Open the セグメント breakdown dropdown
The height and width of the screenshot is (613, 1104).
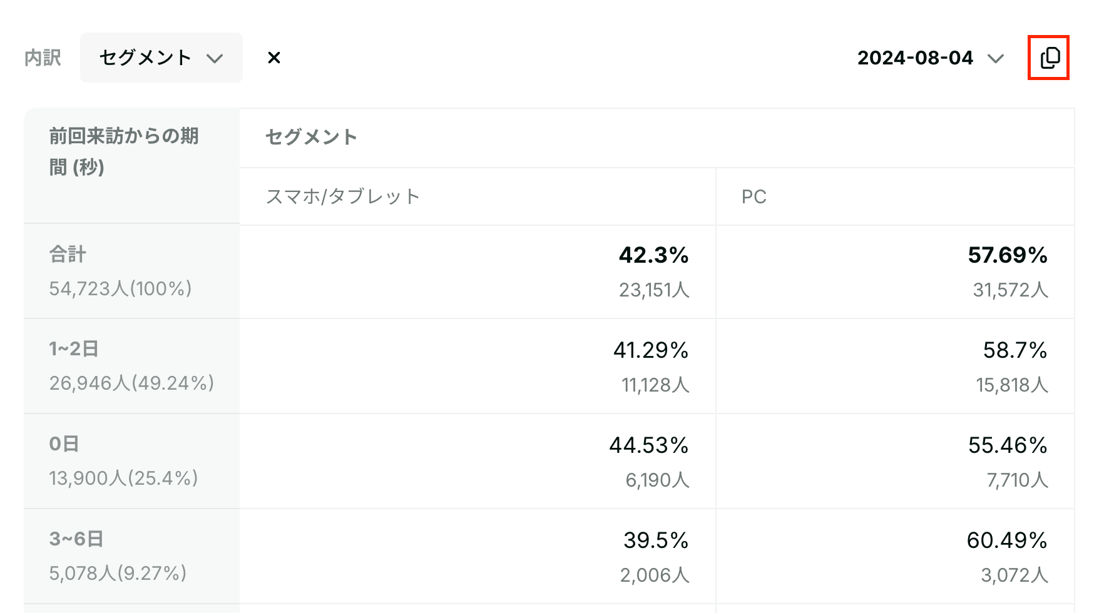tap(161, 58)
